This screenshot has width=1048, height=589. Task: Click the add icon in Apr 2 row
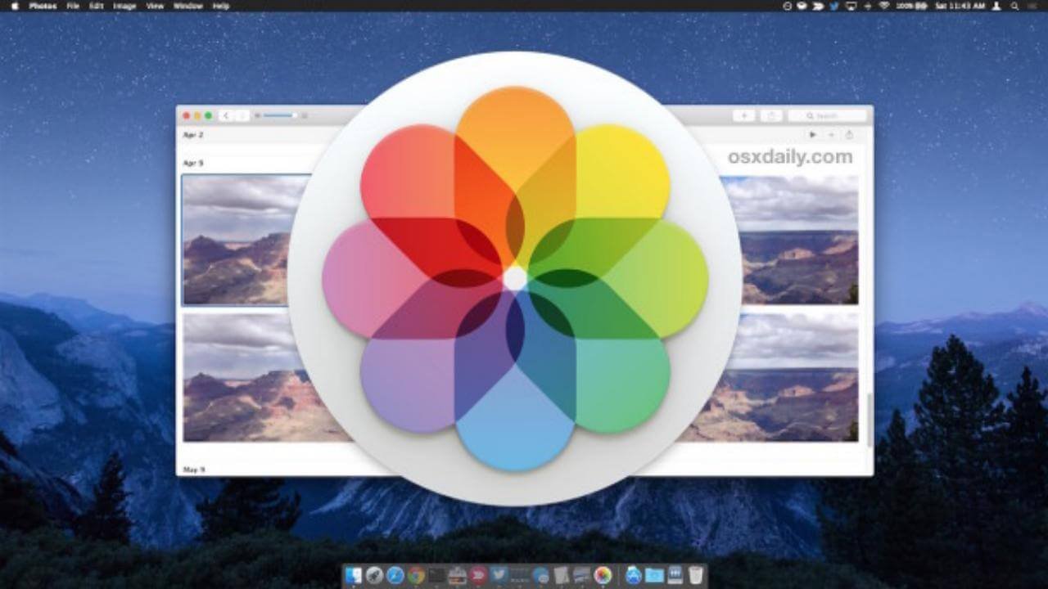pos(831,135)
